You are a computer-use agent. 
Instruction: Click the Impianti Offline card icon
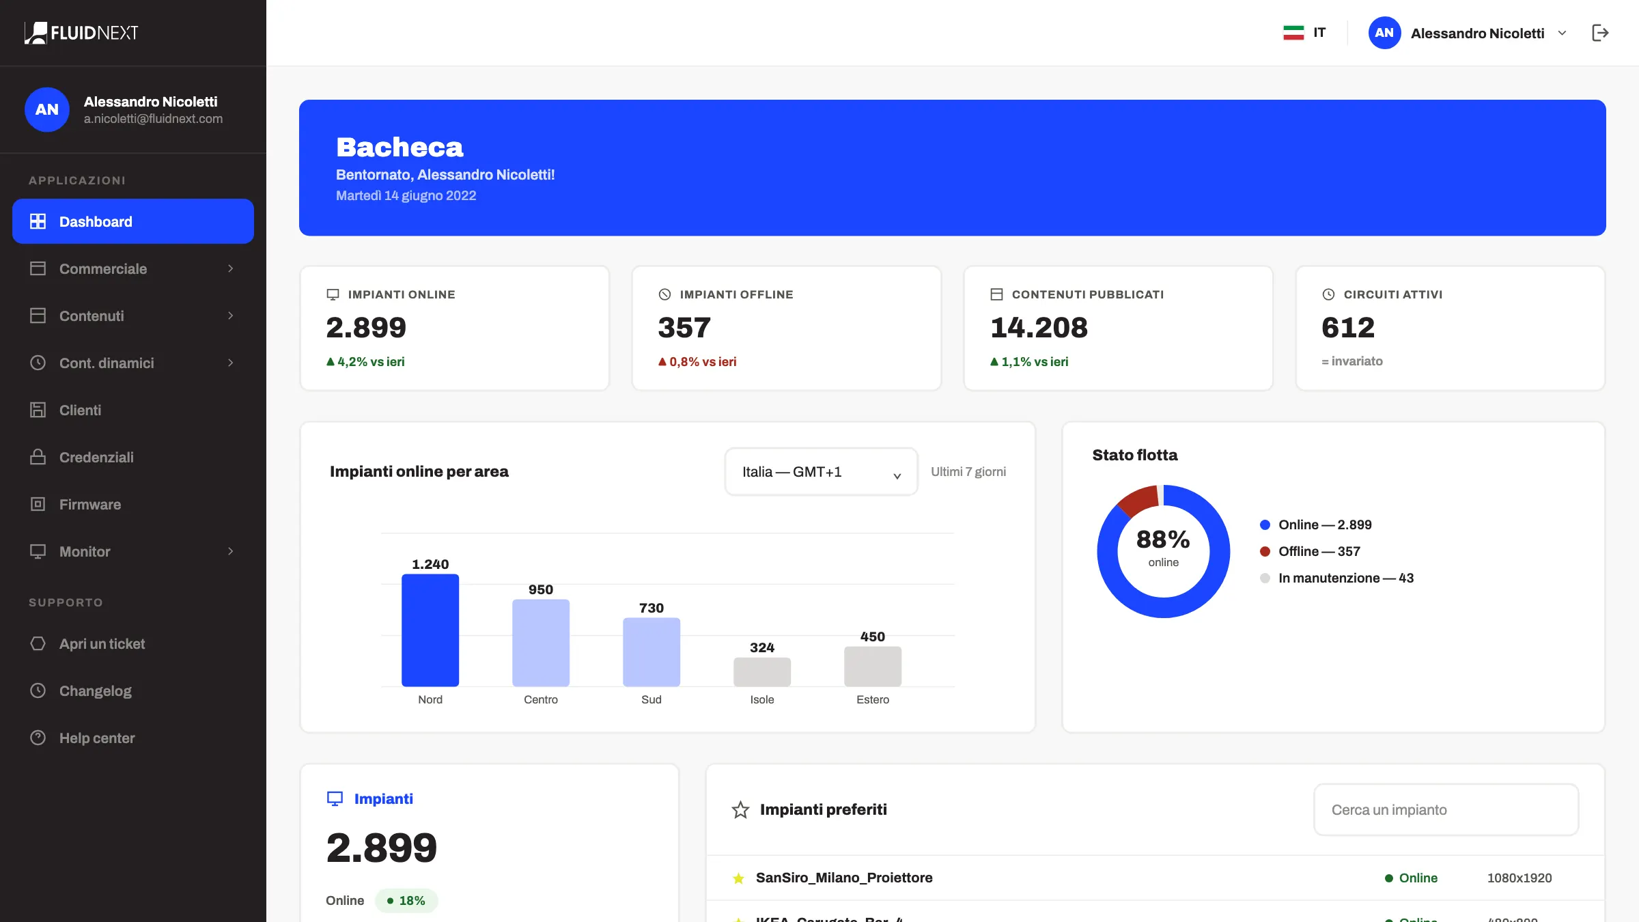tap(664, 294)
